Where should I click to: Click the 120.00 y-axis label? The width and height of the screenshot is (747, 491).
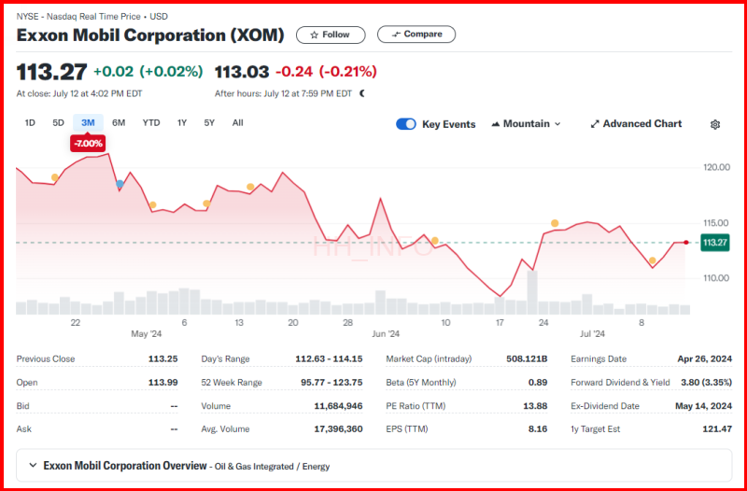(x=716, y=168)
